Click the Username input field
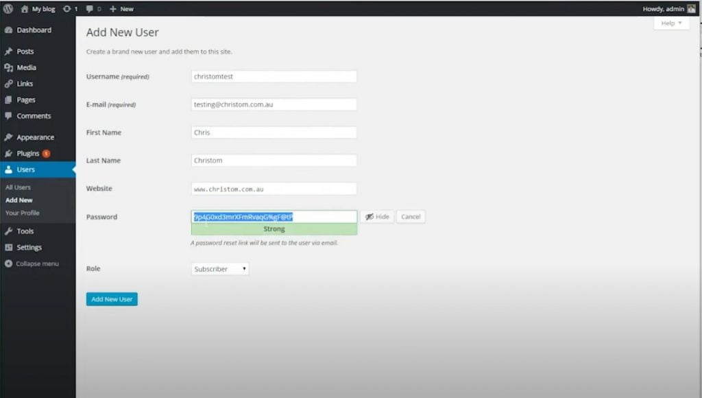 click(274, 77)
